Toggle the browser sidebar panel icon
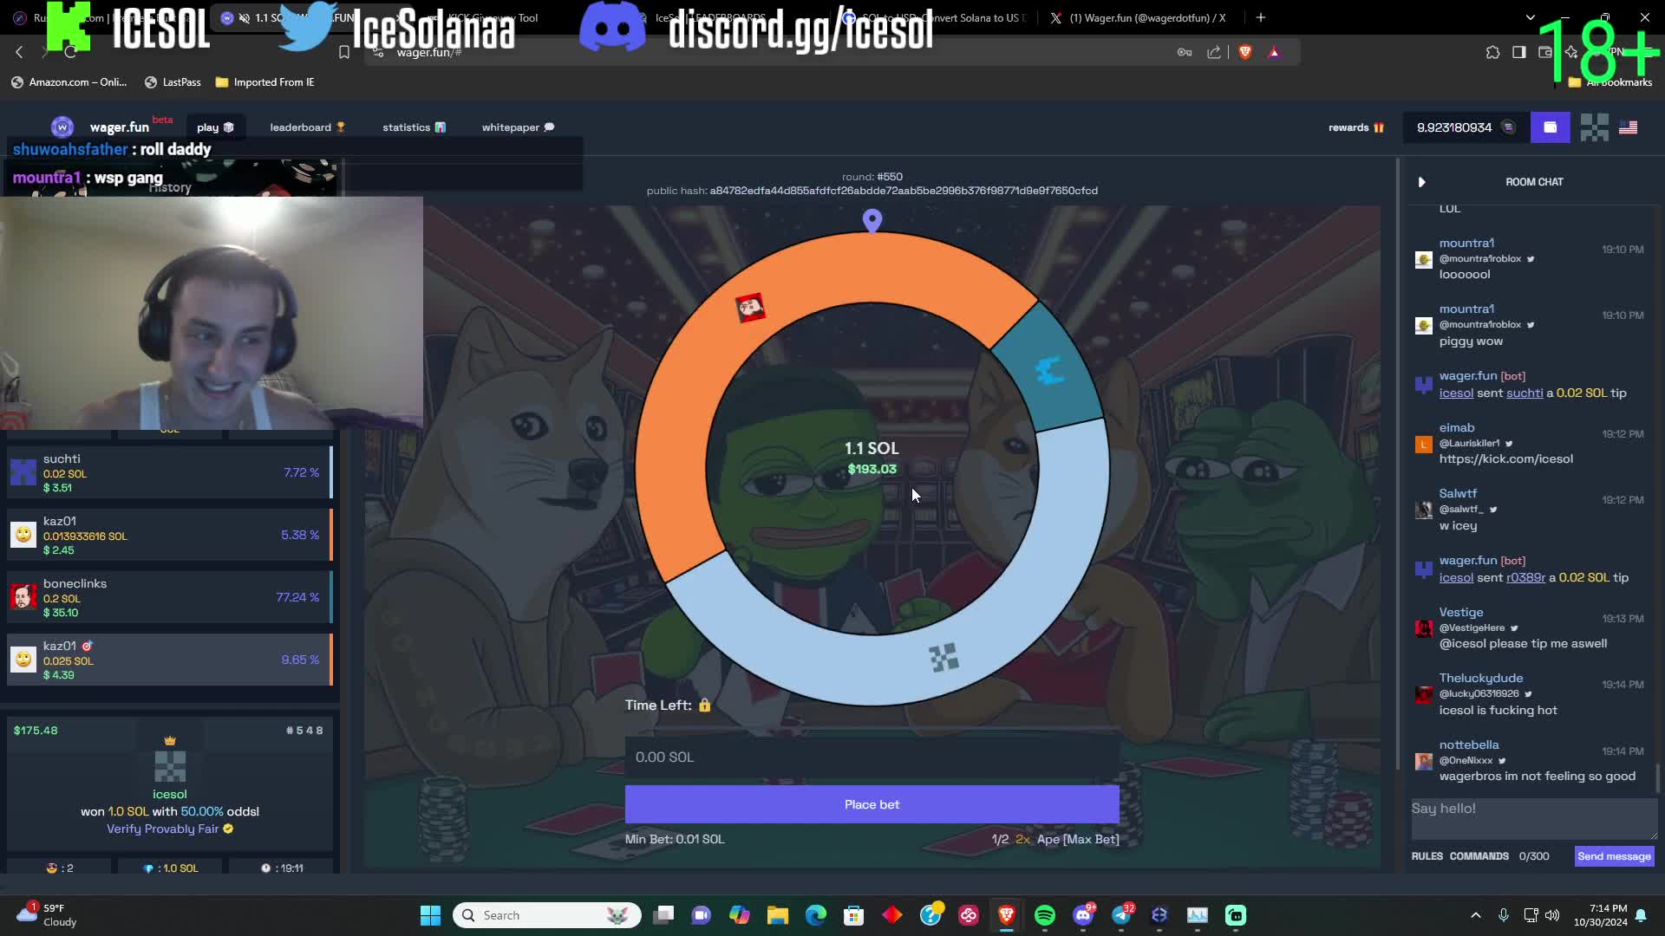This screenshot has width=1665, height=936. tap(1518, 52)
